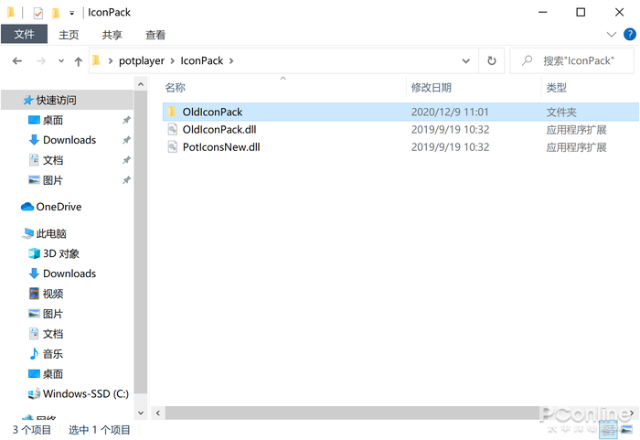Open OneDrive in navigation pane
Image resolution: width=640 pixels, height=440 pixels.
tap(59, 207)
